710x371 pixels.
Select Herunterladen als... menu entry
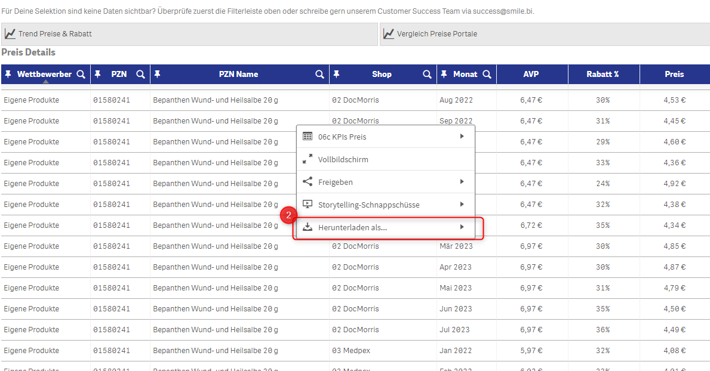point(352,227)
